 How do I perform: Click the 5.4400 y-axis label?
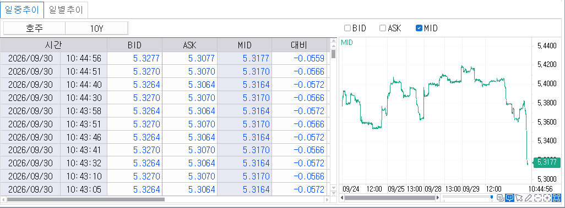click(x=547, y=46)
